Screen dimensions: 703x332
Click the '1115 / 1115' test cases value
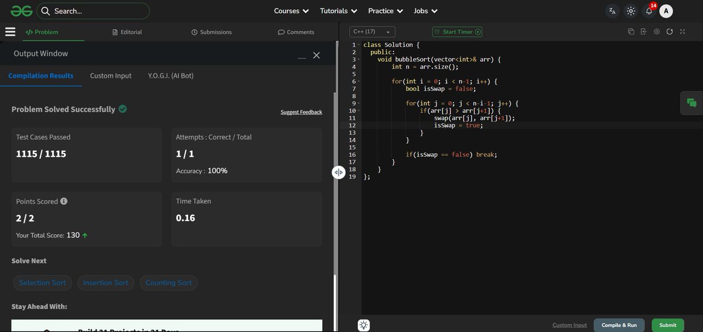click(41, 154)
